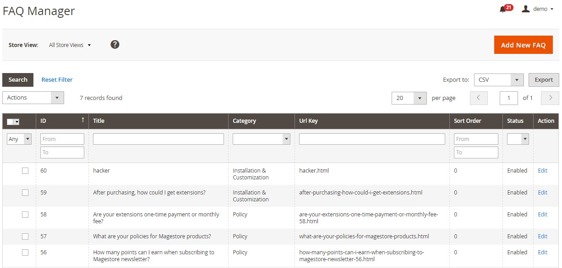Click the help question mark icon

(x=115, y=44)
